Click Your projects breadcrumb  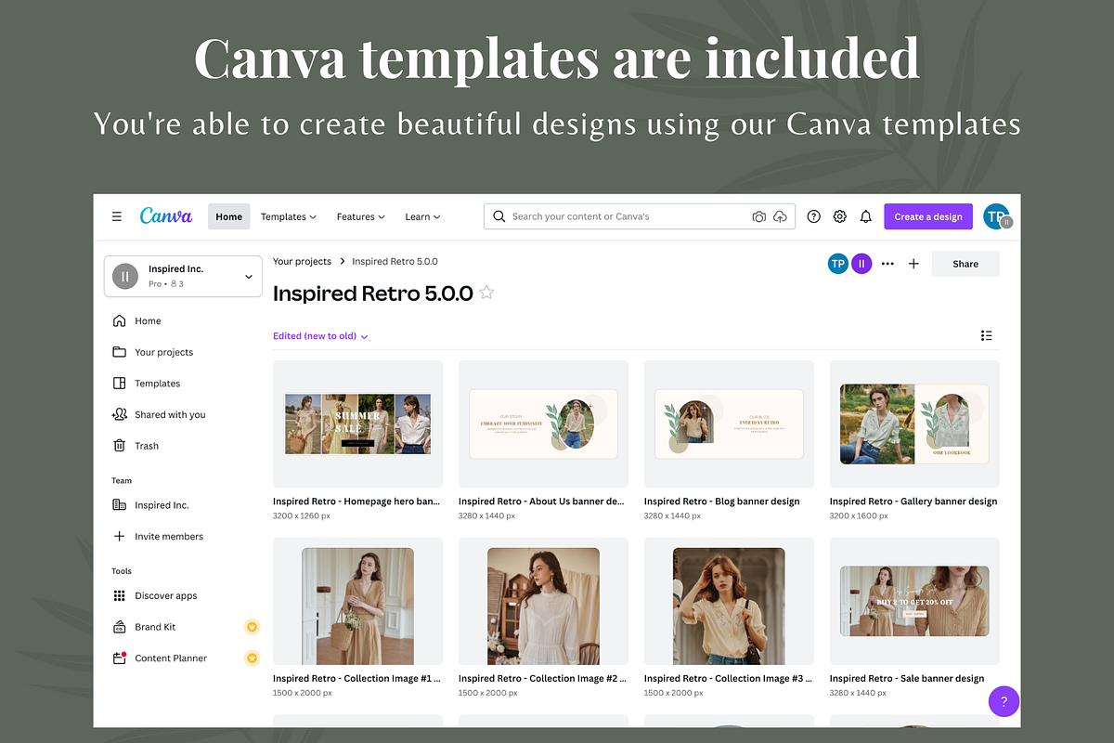click(x=303, y=262)
